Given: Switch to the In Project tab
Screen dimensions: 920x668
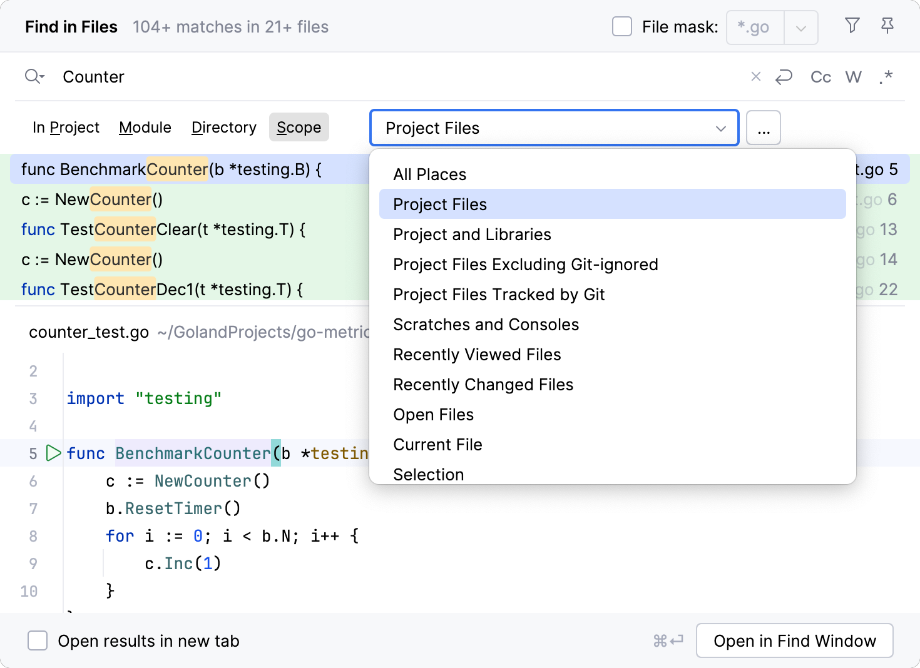Looking at the screenshot, I should 66,128.
